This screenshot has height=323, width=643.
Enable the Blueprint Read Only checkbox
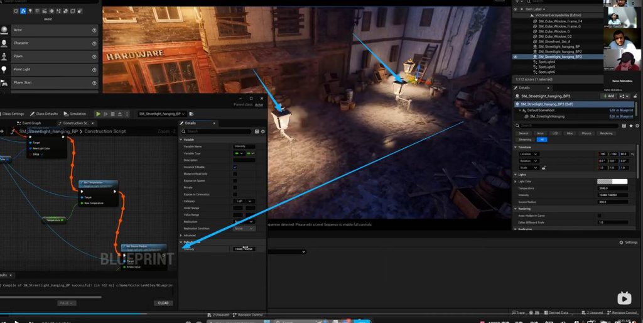coord(235,173)
